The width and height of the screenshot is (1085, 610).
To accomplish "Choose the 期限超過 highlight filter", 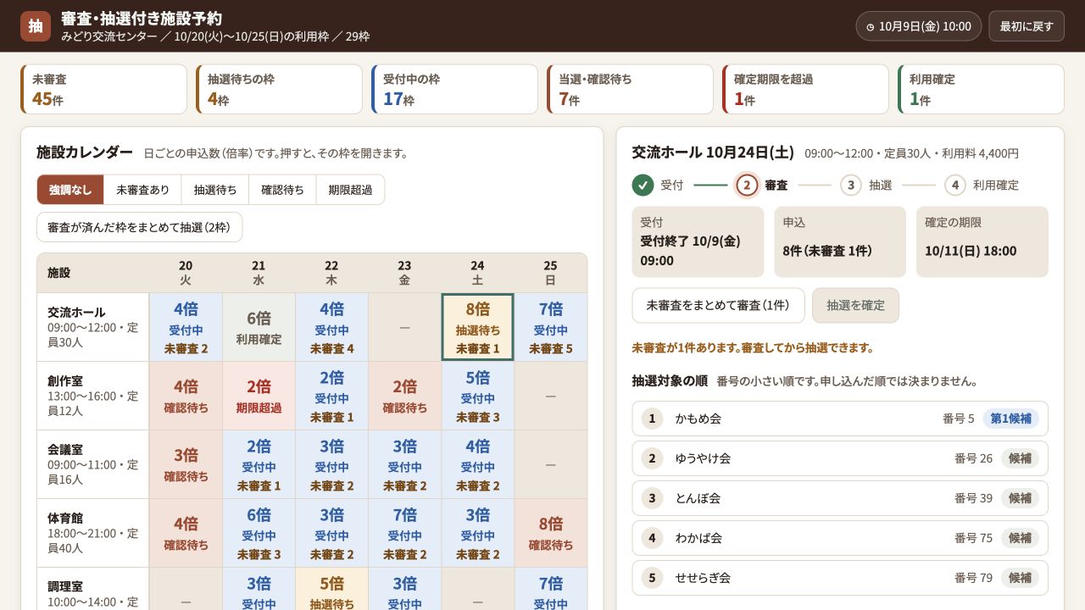I will 351,190.
